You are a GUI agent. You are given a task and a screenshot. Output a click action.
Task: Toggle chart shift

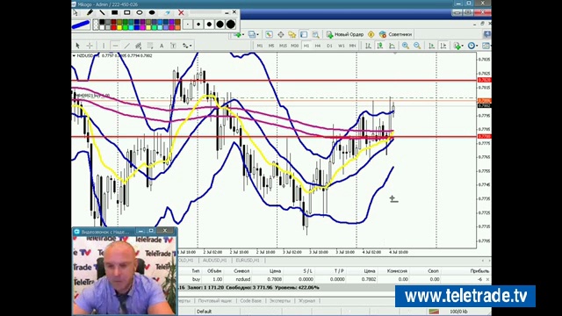[x=443, y=46]
